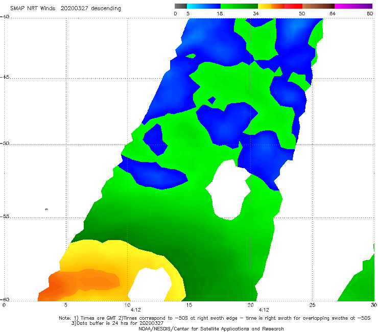
Task: Pick the red colorbar segment
Action: (x=293, y=6)
